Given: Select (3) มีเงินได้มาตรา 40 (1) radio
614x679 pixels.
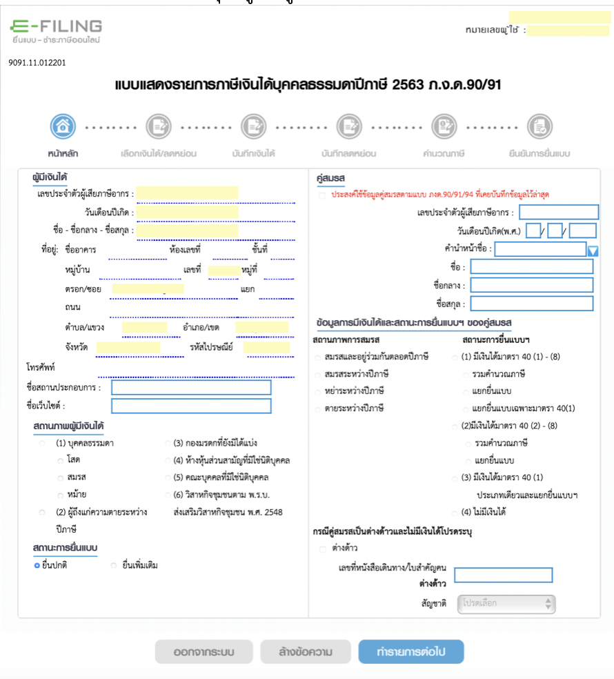Looking at the screenshot, I should pos(455,479).
